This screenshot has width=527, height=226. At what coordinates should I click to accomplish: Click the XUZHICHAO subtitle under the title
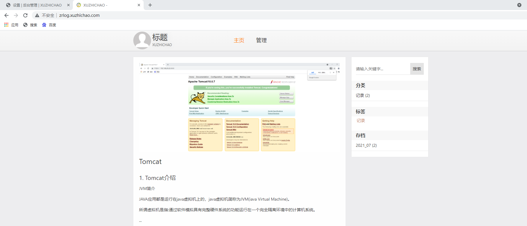162,45
